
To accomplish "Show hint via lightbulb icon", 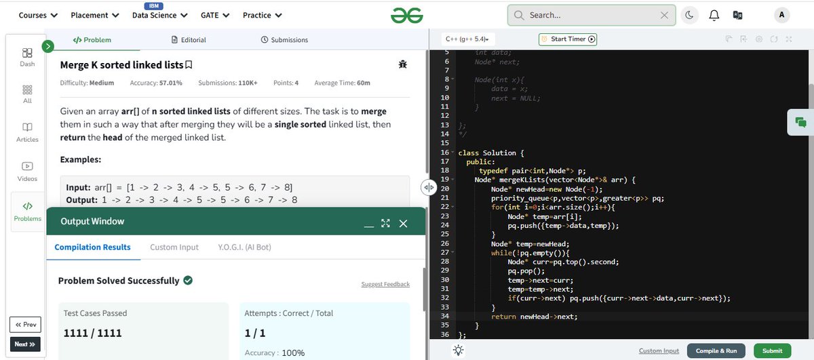I will pyautogui.click(x=459, y=351).
